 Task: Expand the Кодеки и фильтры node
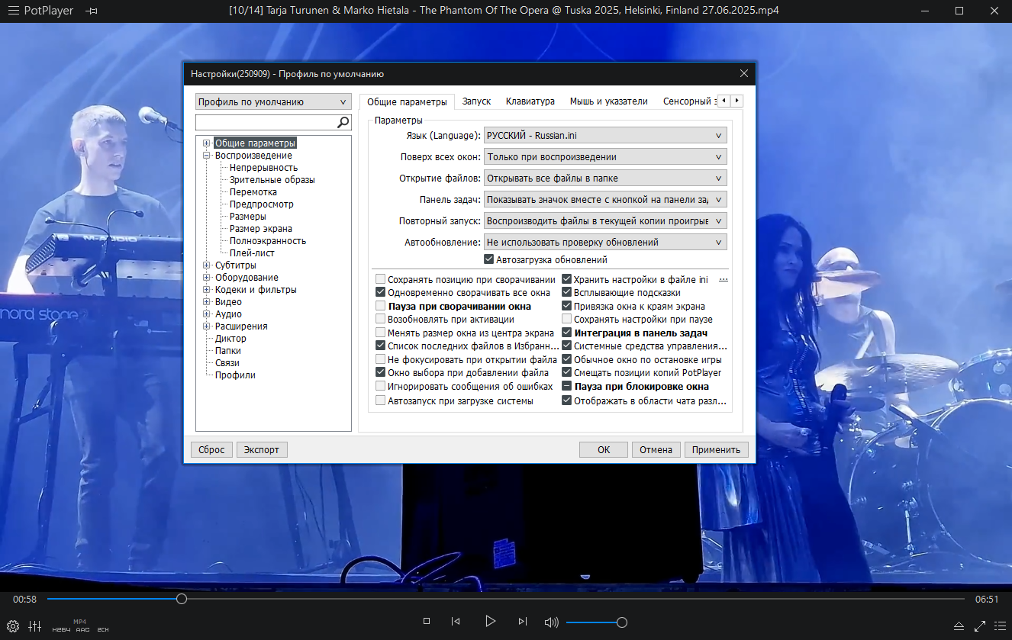207,290
